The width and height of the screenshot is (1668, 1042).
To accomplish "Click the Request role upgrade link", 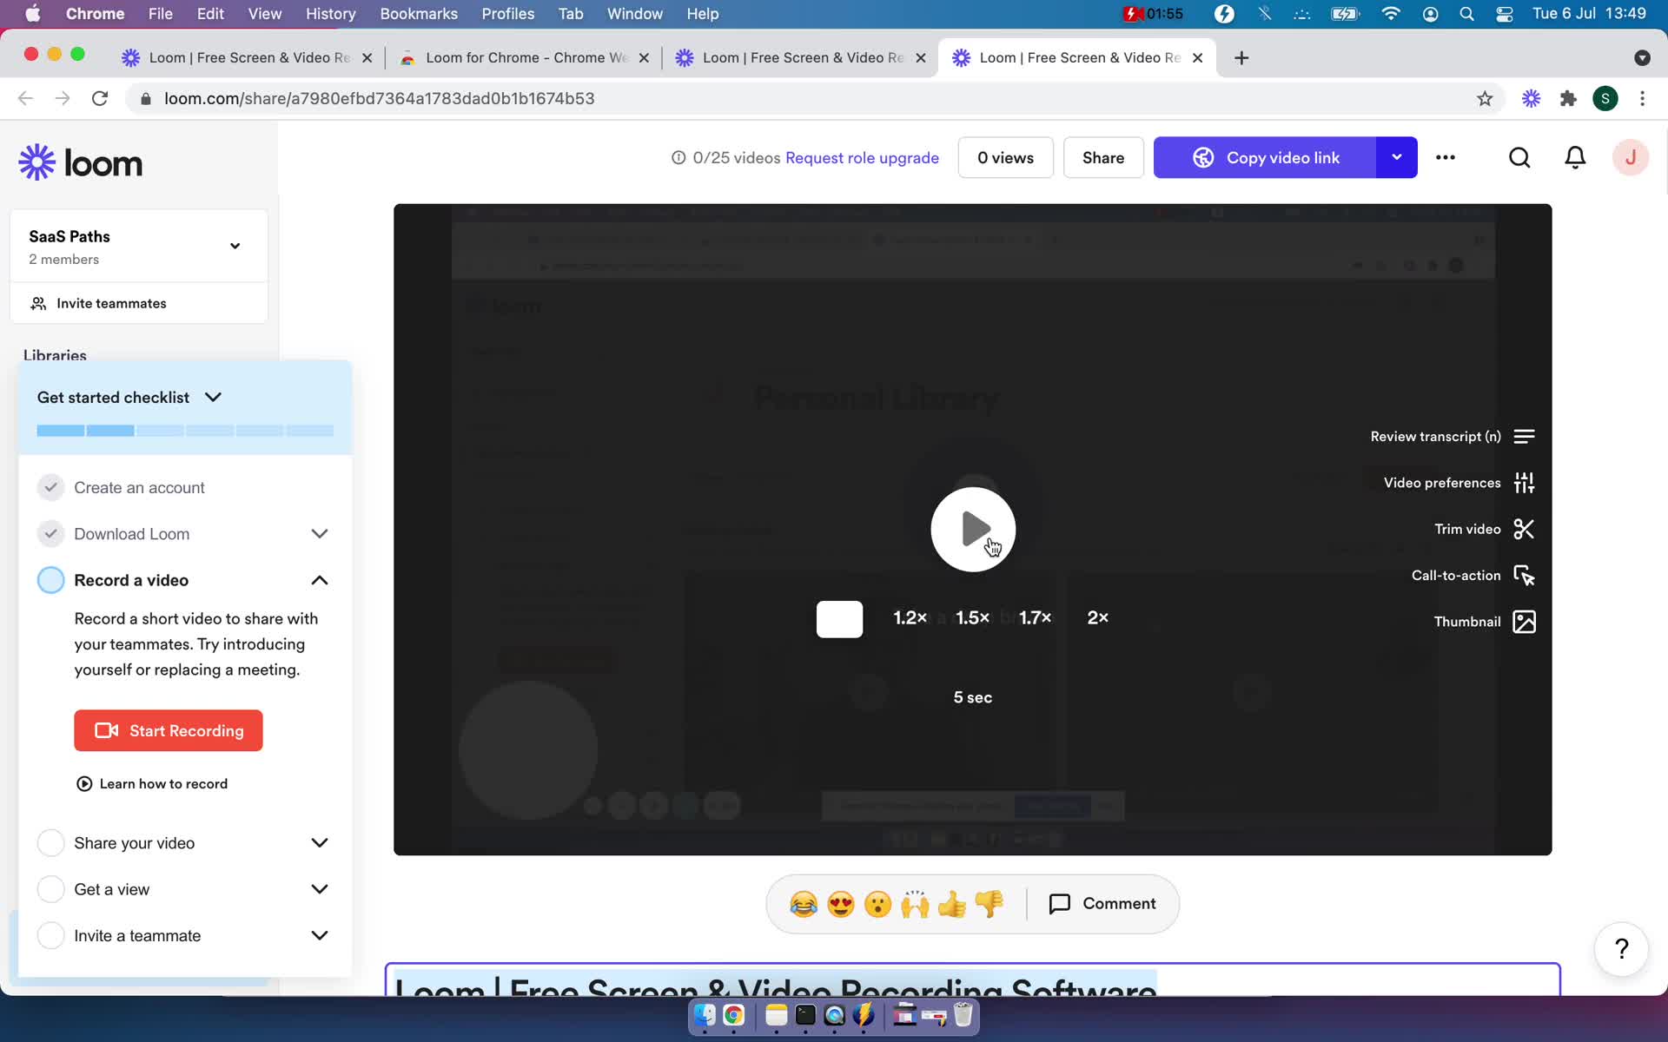I will (x=862, y=157).
